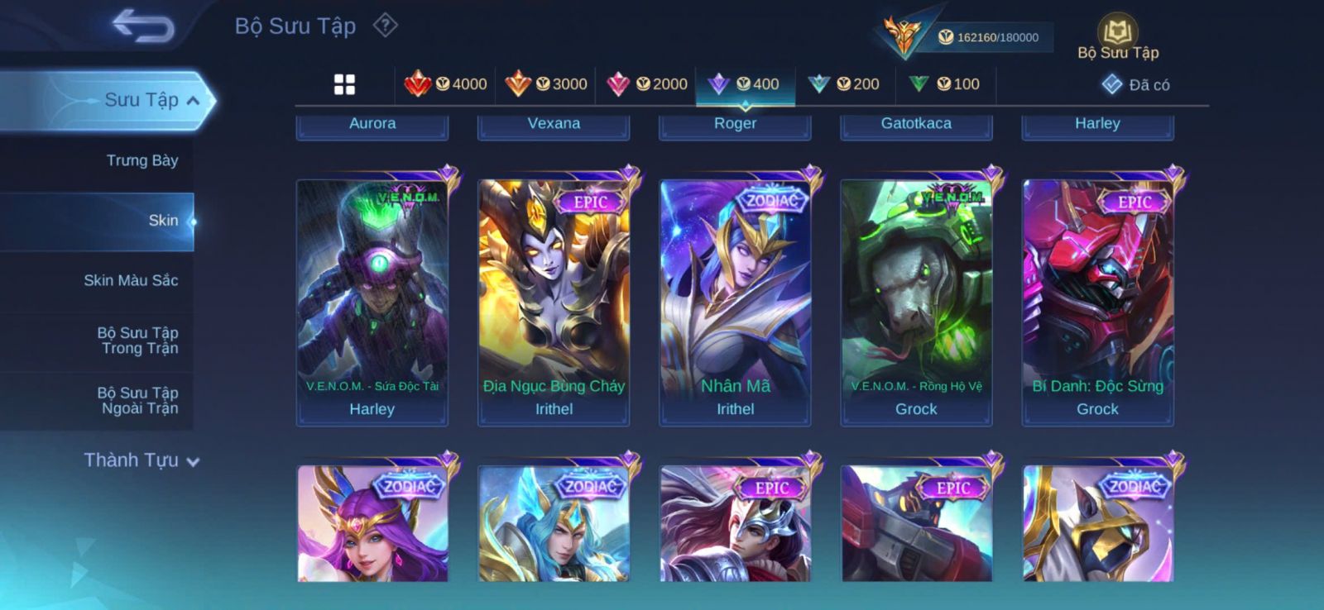Open Harley V.E.N.O.M. skin card
1324x610 pixels.
[x=372, y=302]
